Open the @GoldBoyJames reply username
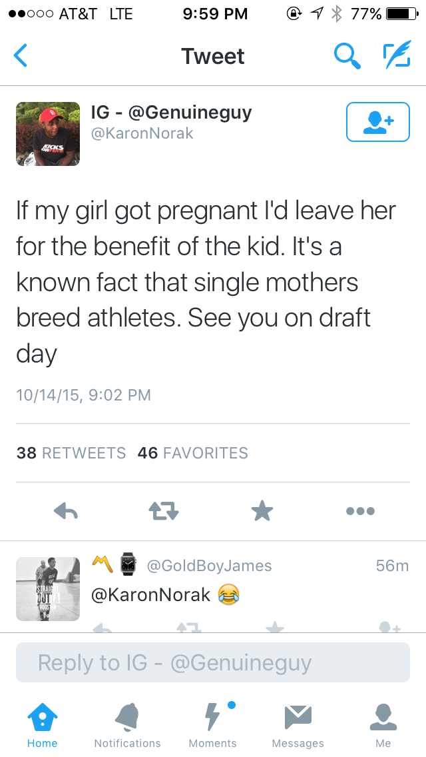The height and width of the screenshot is (757, 426). tap(208, 566)
